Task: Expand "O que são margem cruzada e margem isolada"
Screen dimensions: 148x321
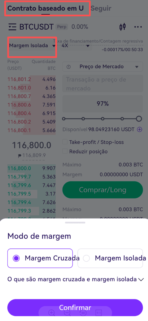Action: pos(76,279)
